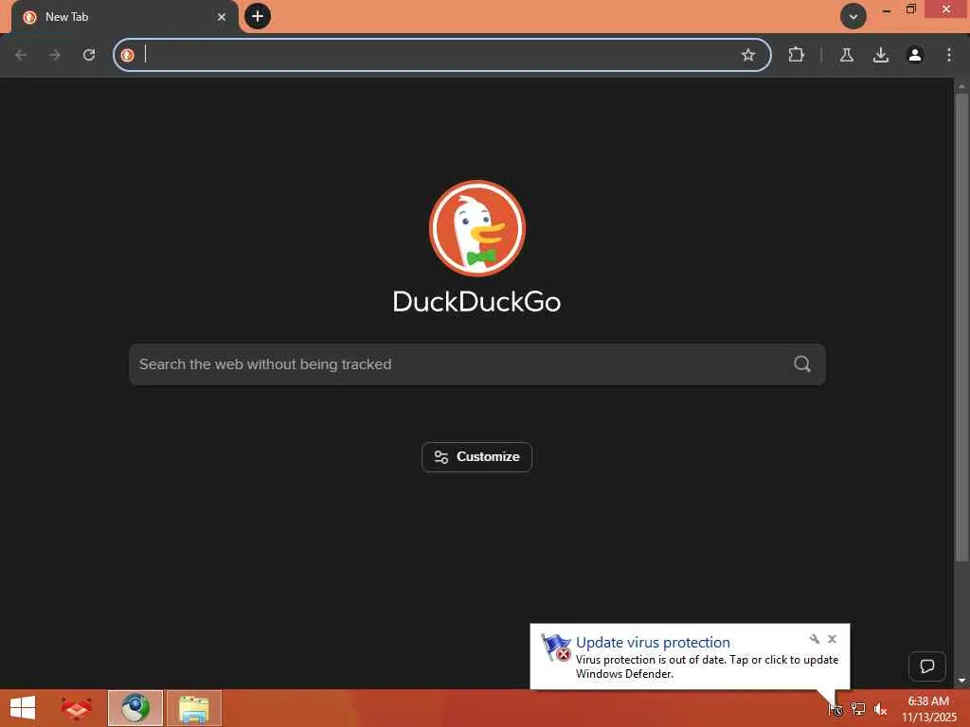Open the red fox app in taskbar
Viewport: 970px width, 727px height.
(x=76, y=708)
